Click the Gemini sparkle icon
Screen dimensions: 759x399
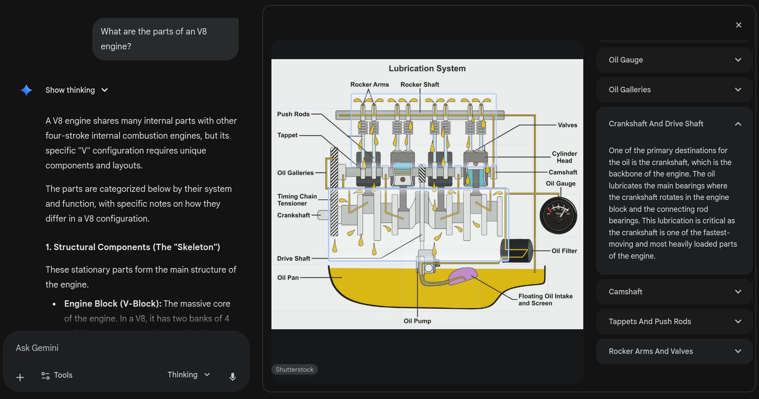coord(26,90)
